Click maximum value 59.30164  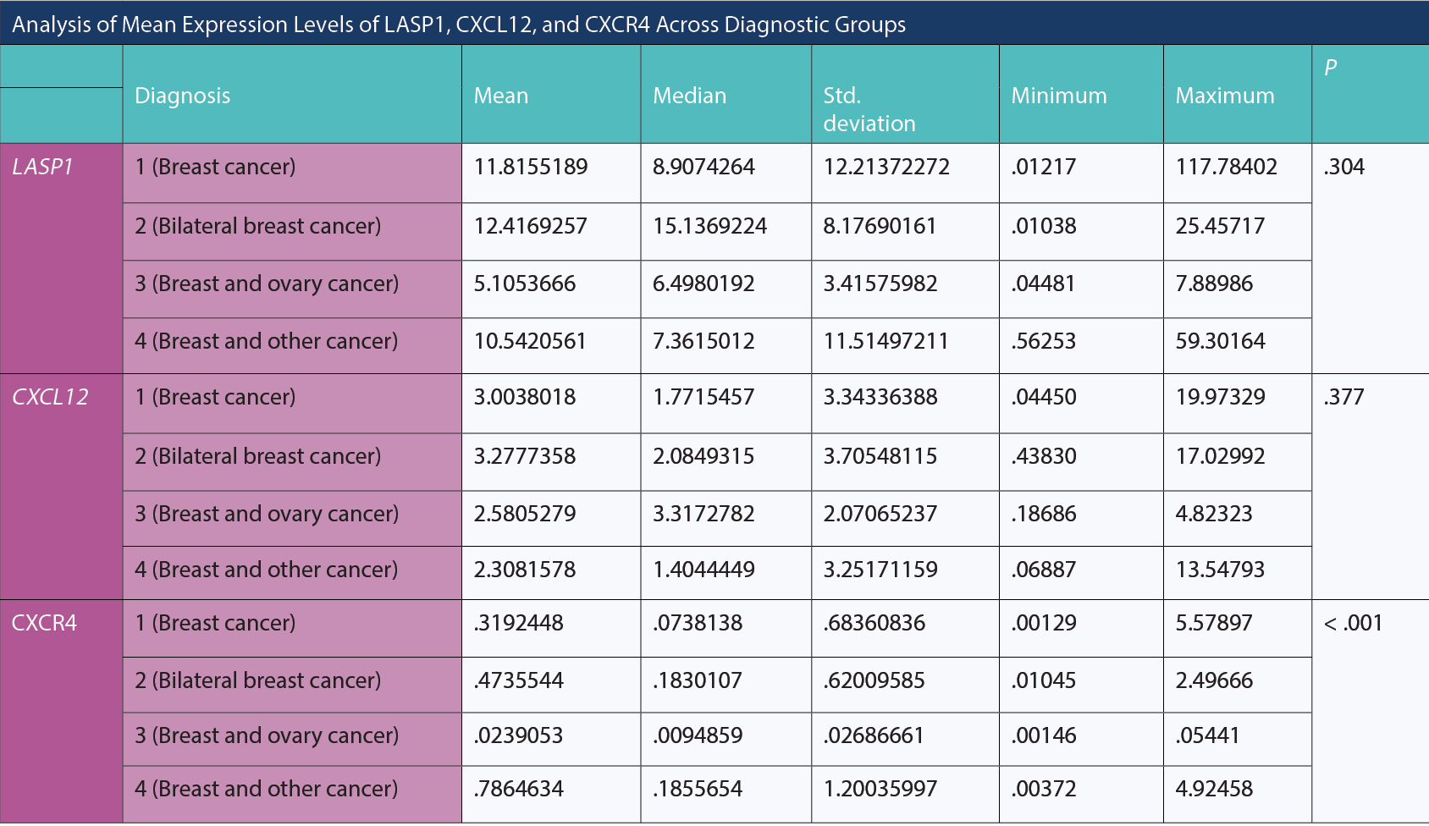(x=1220, y=341)
